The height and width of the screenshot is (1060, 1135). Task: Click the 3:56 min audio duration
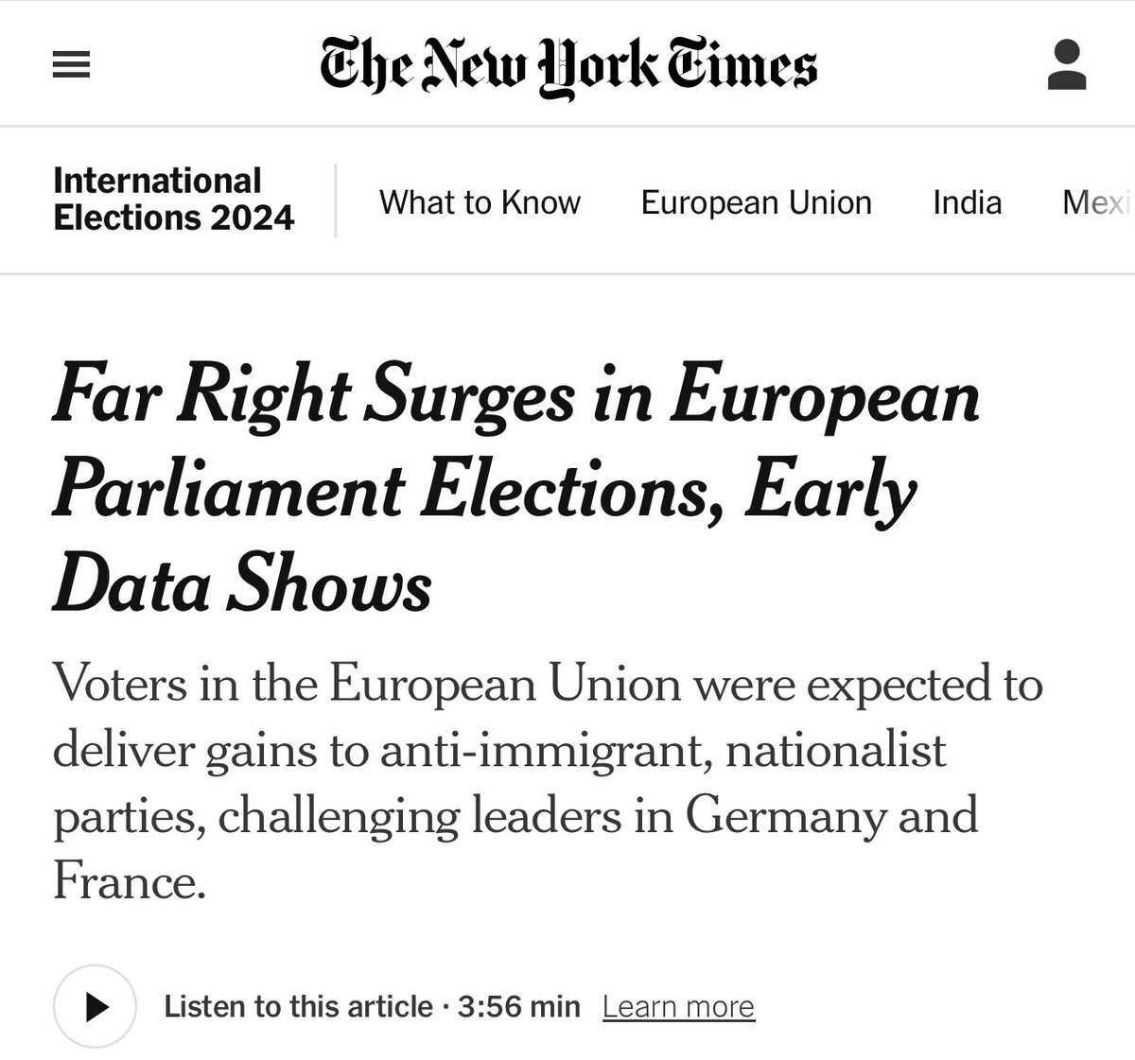point(518,1006)
